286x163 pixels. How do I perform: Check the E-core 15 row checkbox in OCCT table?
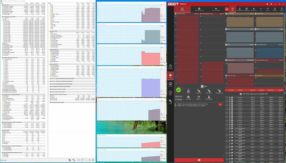[x=227, y=126]
